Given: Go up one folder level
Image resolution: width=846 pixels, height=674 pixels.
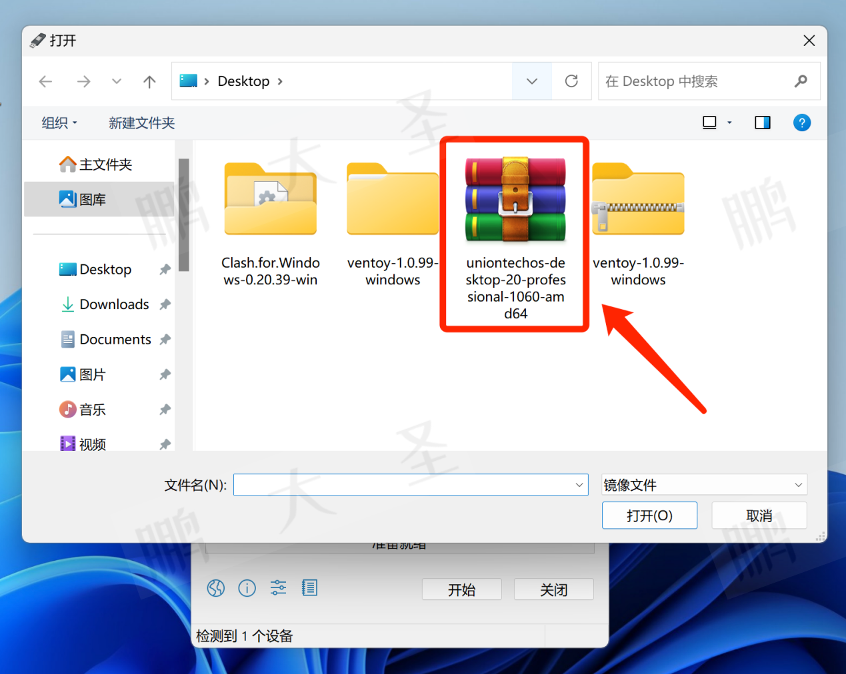Looking at the screenshot, I should coord(149,81).
